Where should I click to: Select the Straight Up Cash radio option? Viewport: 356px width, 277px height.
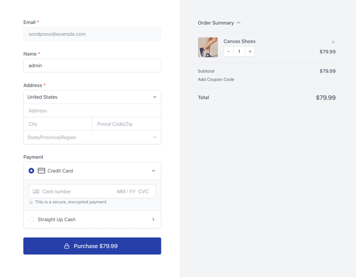pos(31,219)
